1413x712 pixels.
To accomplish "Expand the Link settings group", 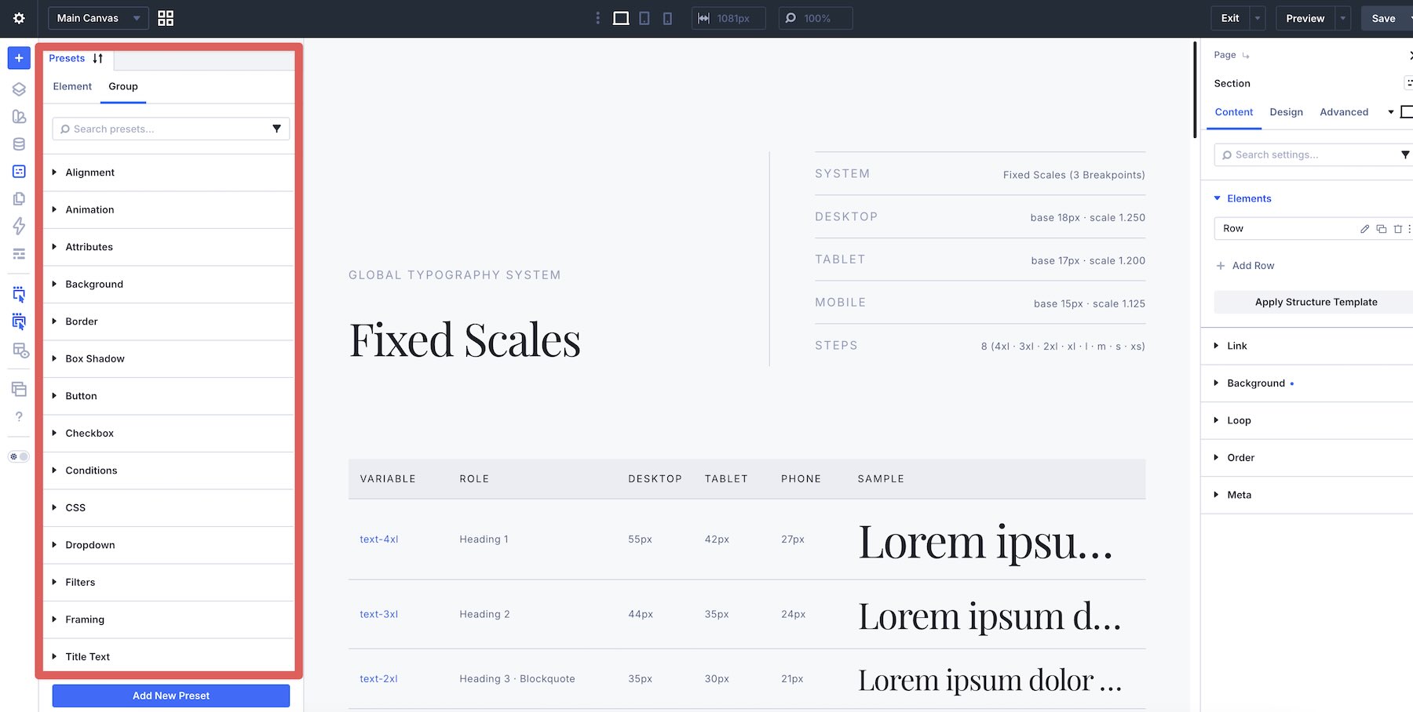I will coord(1307,346).
